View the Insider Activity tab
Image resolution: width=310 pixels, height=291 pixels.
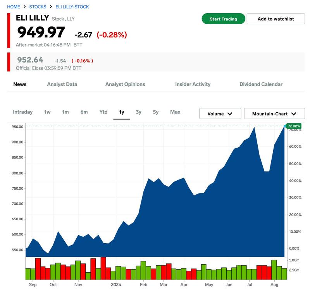(x=193, y=84)
